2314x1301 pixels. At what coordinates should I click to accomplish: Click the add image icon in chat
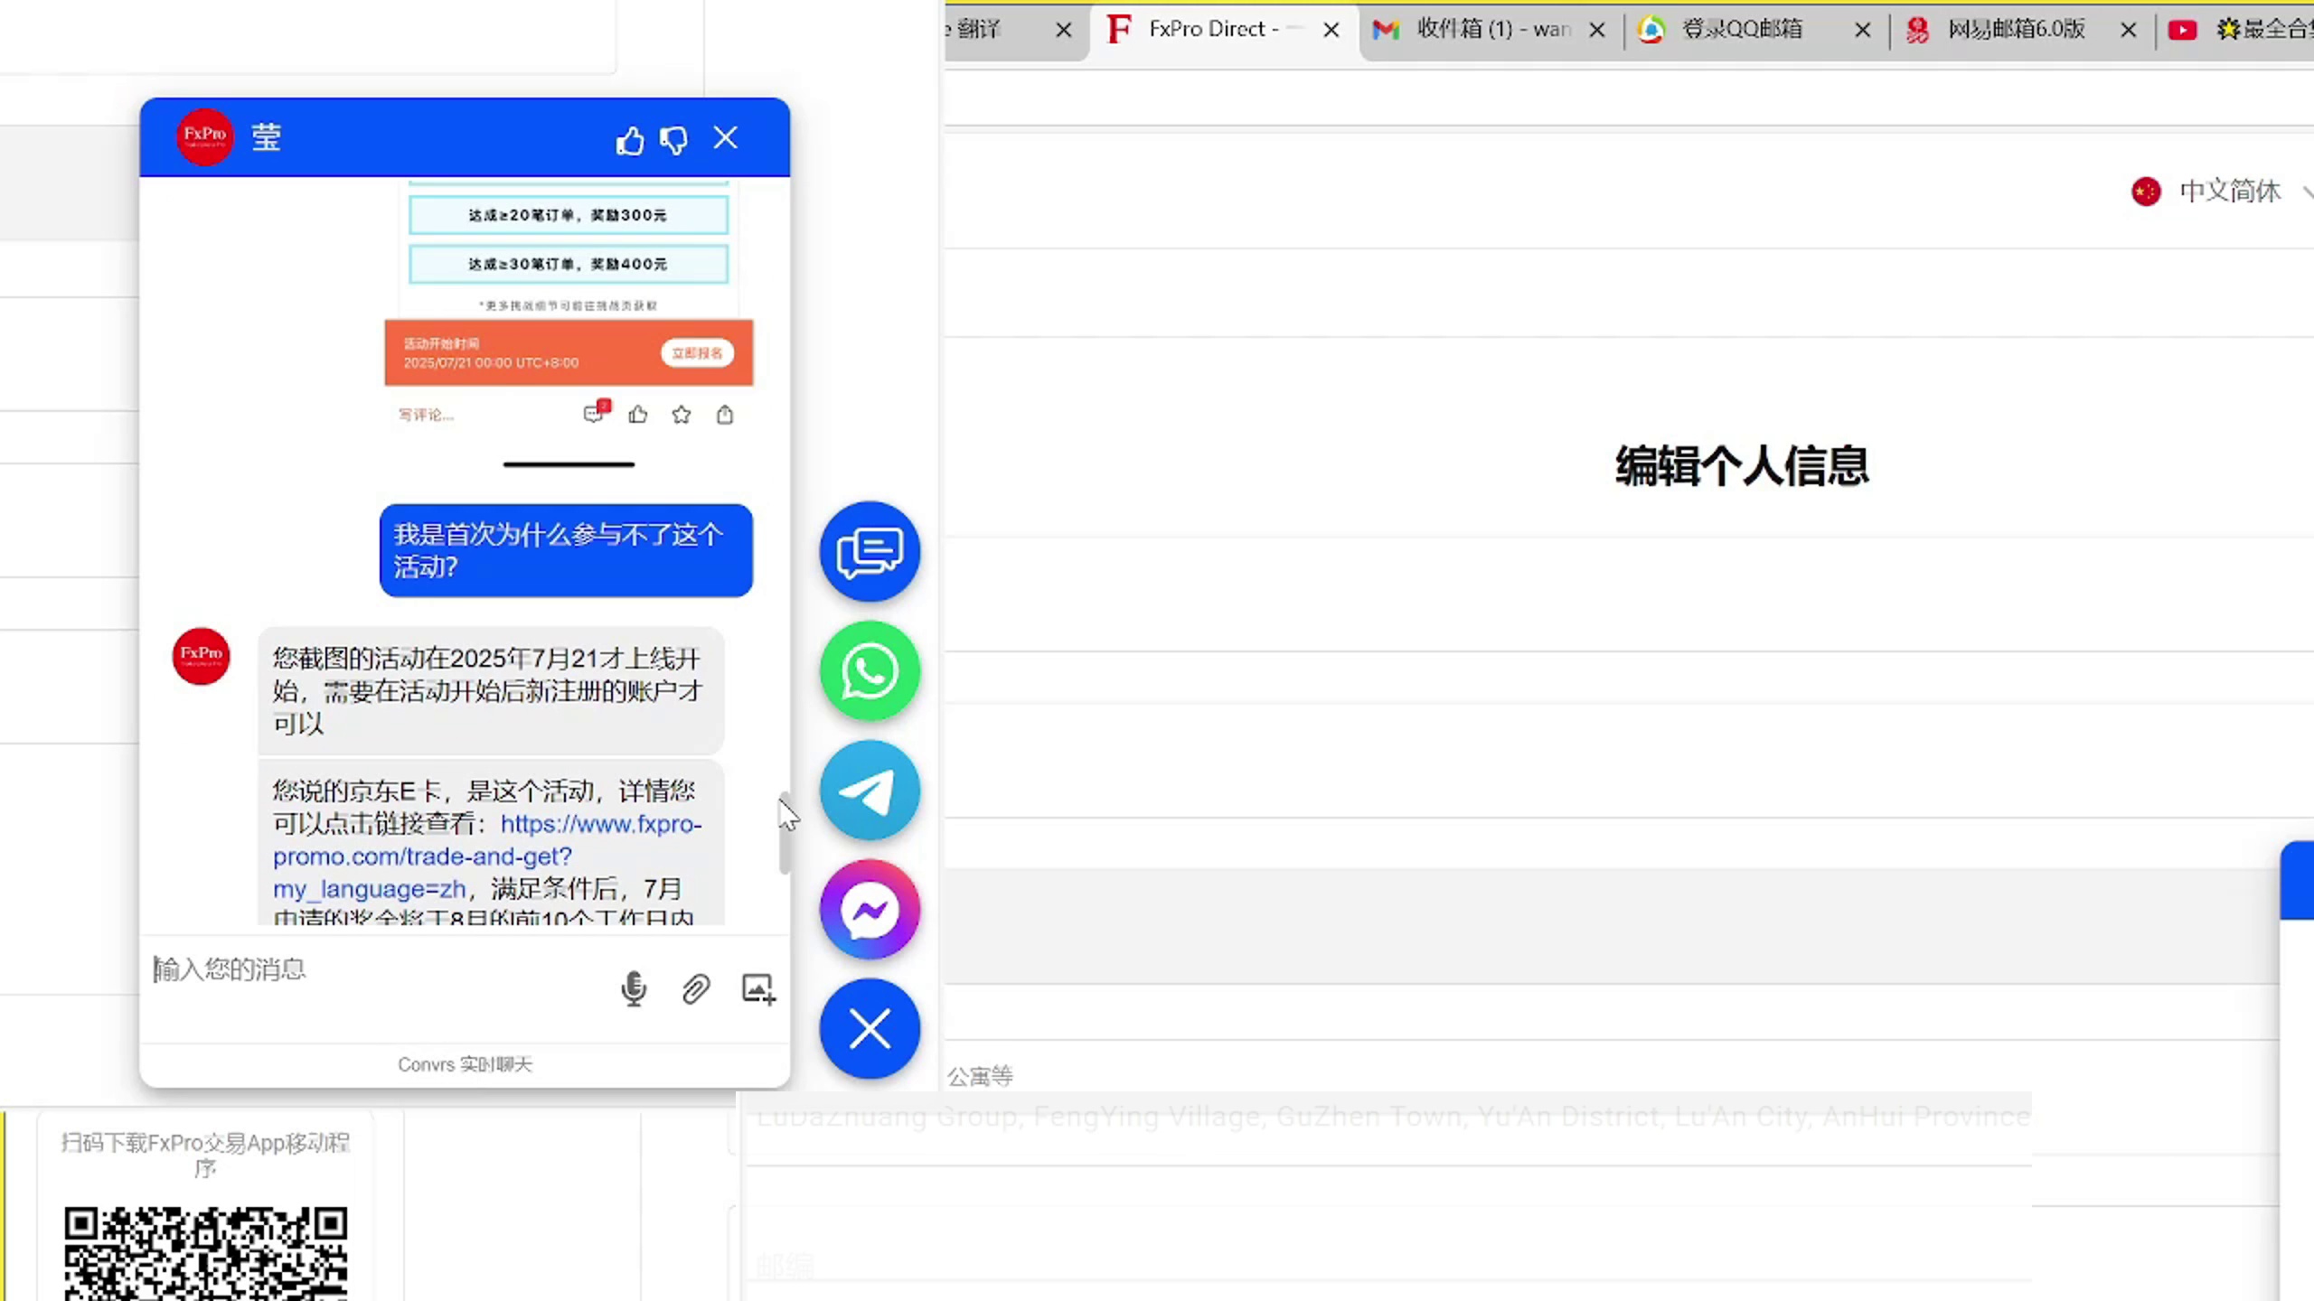[758, 988]
